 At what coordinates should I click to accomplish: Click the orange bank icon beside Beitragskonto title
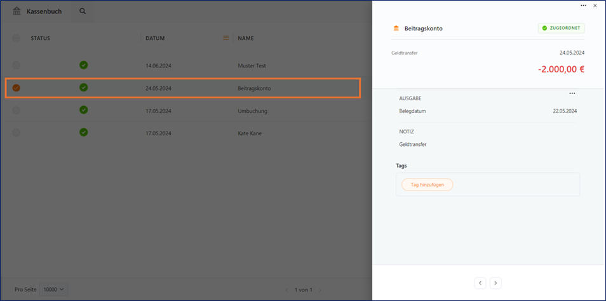coord(396,28)
